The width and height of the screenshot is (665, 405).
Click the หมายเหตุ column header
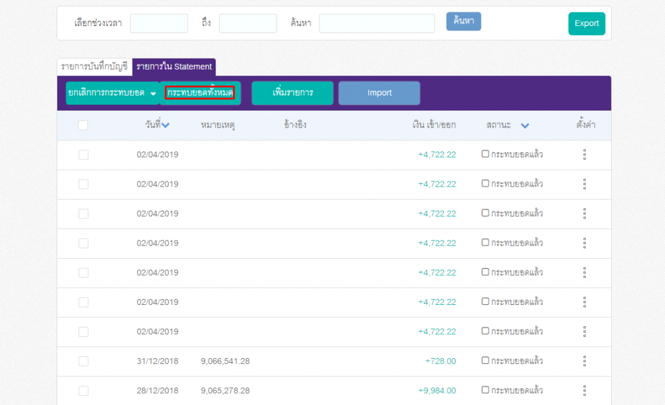(218, 125)
